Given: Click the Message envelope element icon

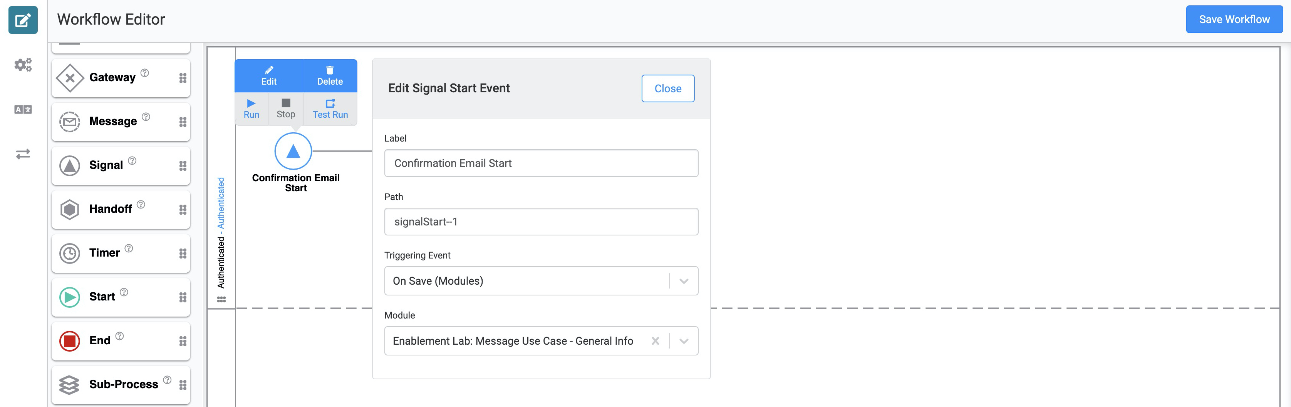Looking at the screenshot, I should point(70,122).
